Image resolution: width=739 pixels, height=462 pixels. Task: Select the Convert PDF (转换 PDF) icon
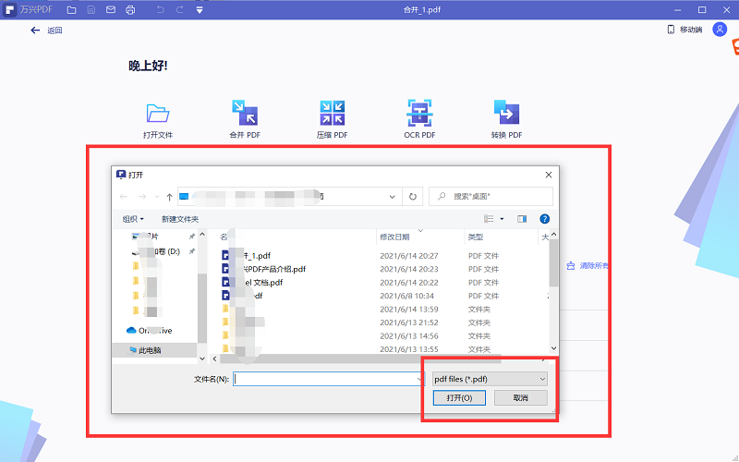pos(506,114)
